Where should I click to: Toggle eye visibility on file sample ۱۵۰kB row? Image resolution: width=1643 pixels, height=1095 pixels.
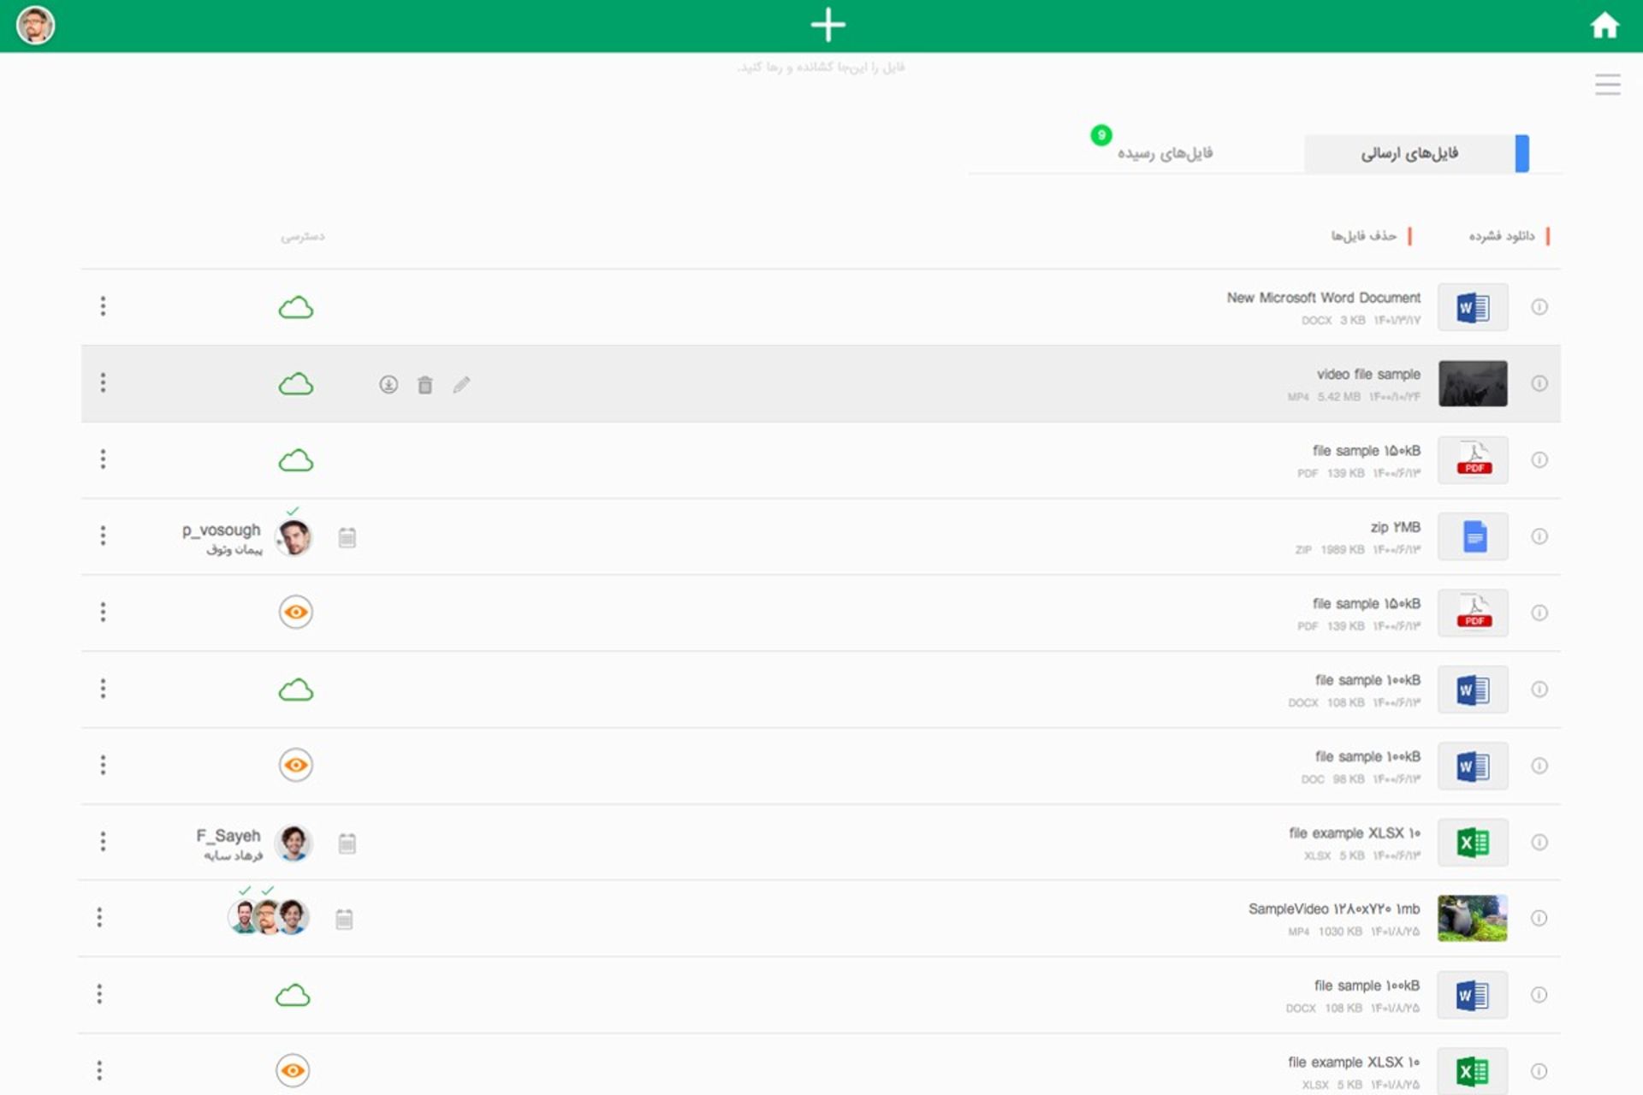[296, 613]
